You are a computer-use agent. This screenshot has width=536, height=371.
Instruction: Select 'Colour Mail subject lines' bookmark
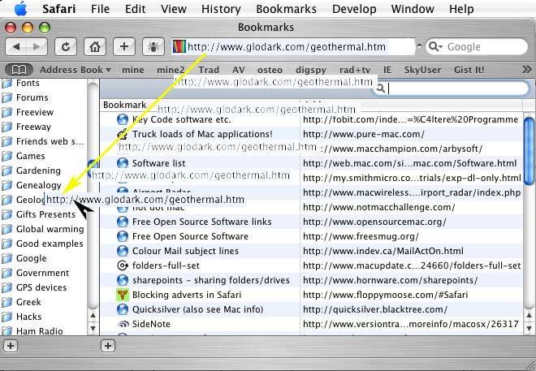point(185,251)
